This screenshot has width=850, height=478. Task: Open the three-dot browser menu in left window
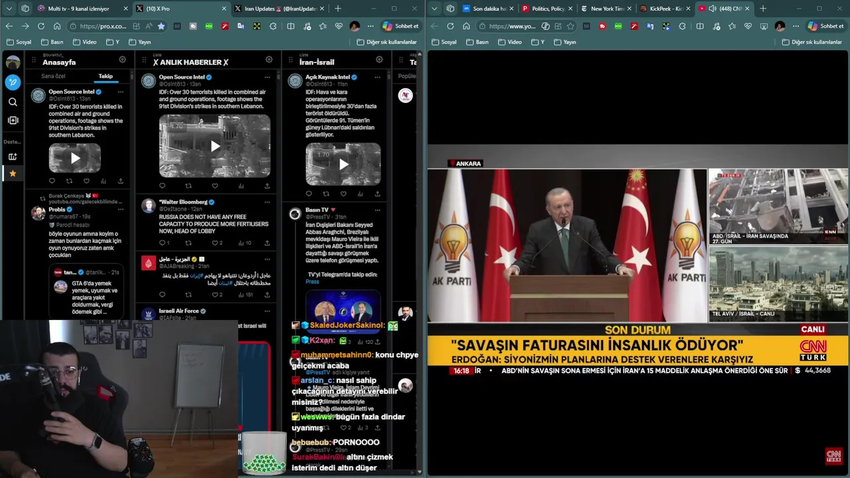click(x=371, y=26)
